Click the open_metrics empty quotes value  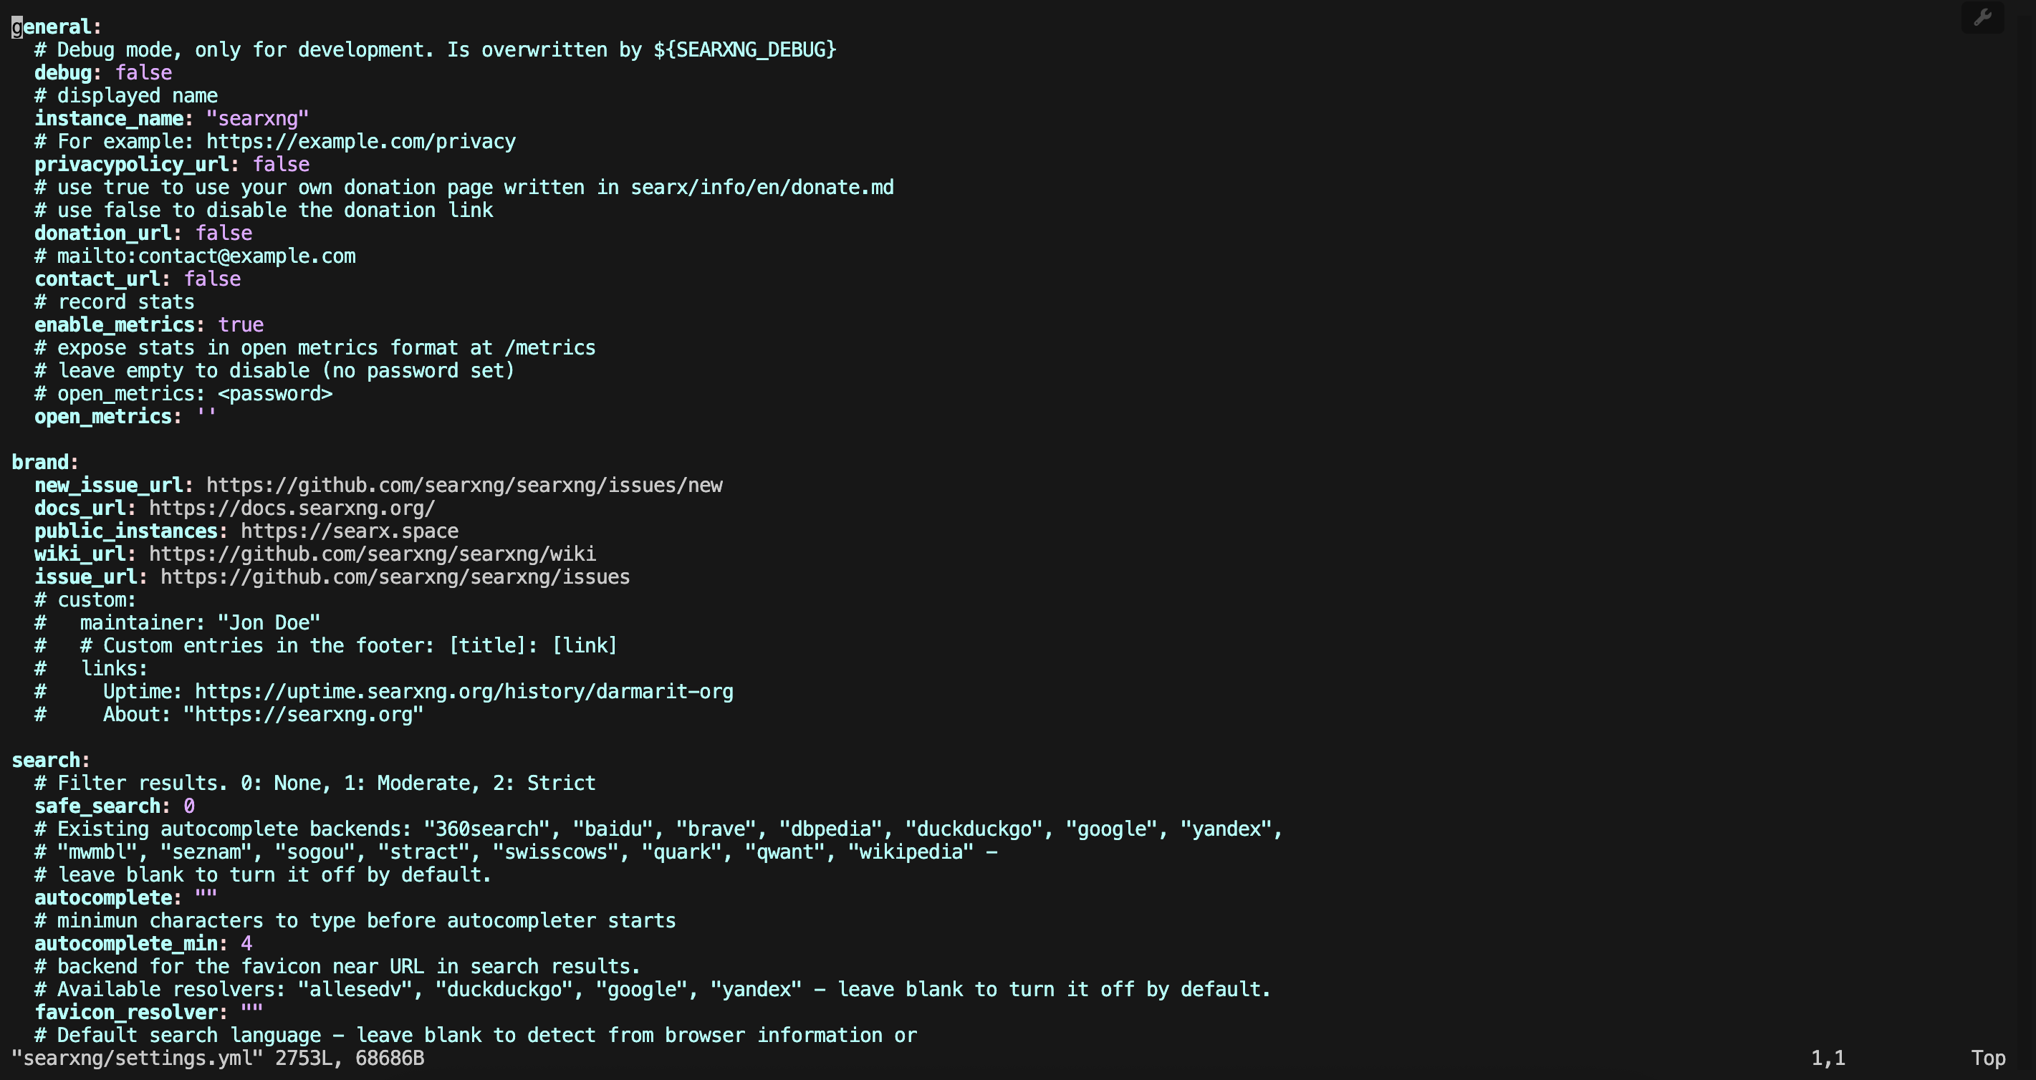206,415
